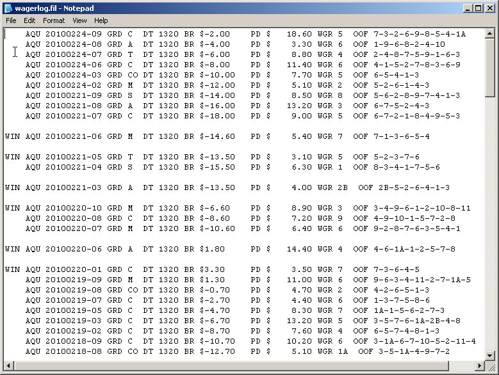Open the Help menu
Image resolution: width=499 pixels, height=375 pixels.
click(101, 20)
